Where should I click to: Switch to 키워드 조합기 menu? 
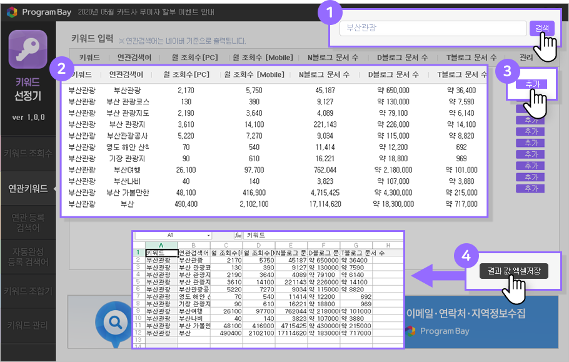(28, 291)
